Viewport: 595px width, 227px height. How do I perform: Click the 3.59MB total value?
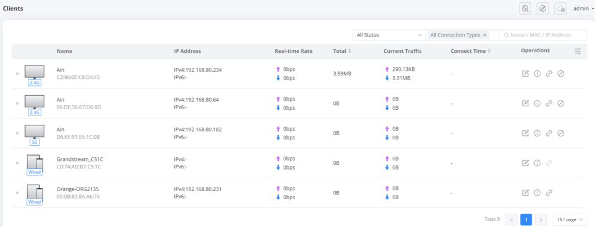point(342,74)
